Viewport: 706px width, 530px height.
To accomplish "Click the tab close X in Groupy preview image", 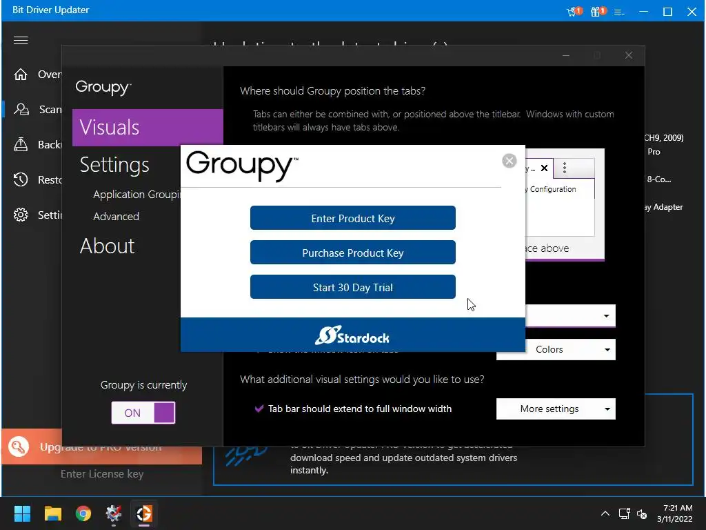I will 545,168.
